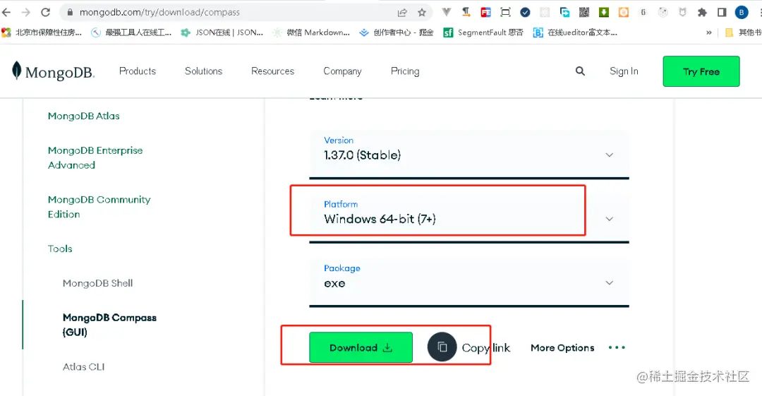Click the dark circular copy icon
Viewport: 762px width, 396px height.
(442, 347)
